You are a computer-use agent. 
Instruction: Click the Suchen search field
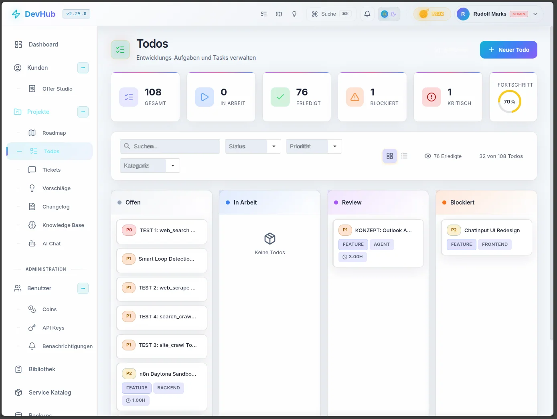tap(170, 146)
